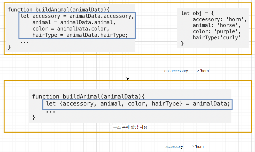Click the line "hairType:'curly'"
255x152 pixels.
[x=217, y=37]
